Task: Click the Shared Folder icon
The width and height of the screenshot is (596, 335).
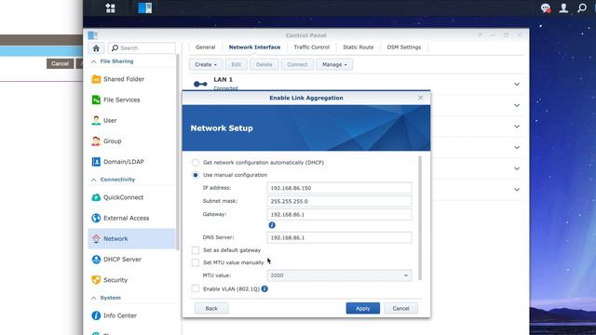Action: point(96,79)
